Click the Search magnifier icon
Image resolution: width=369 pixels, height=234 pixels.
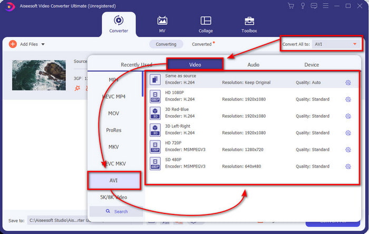pyautogui.click(x=108, y=211)
